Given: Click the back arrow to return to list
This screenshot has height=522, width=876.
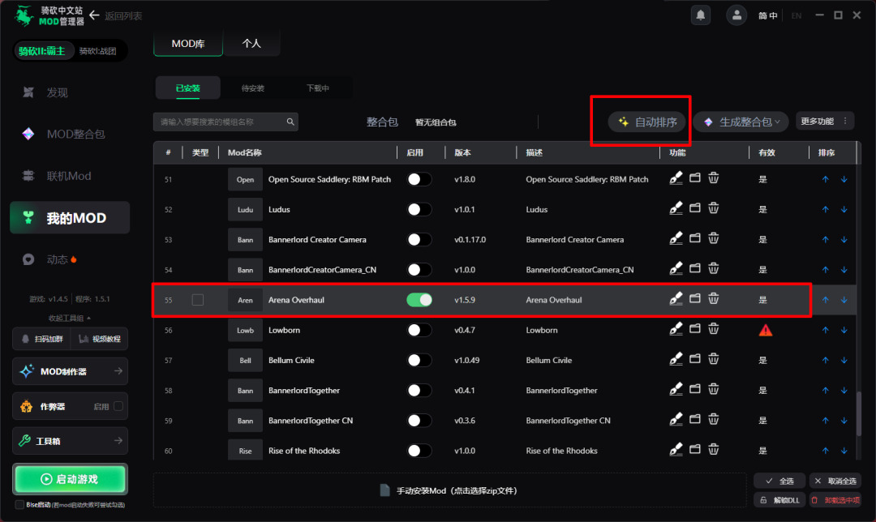Looking at the screenshot, I should [x=94, y=15].
